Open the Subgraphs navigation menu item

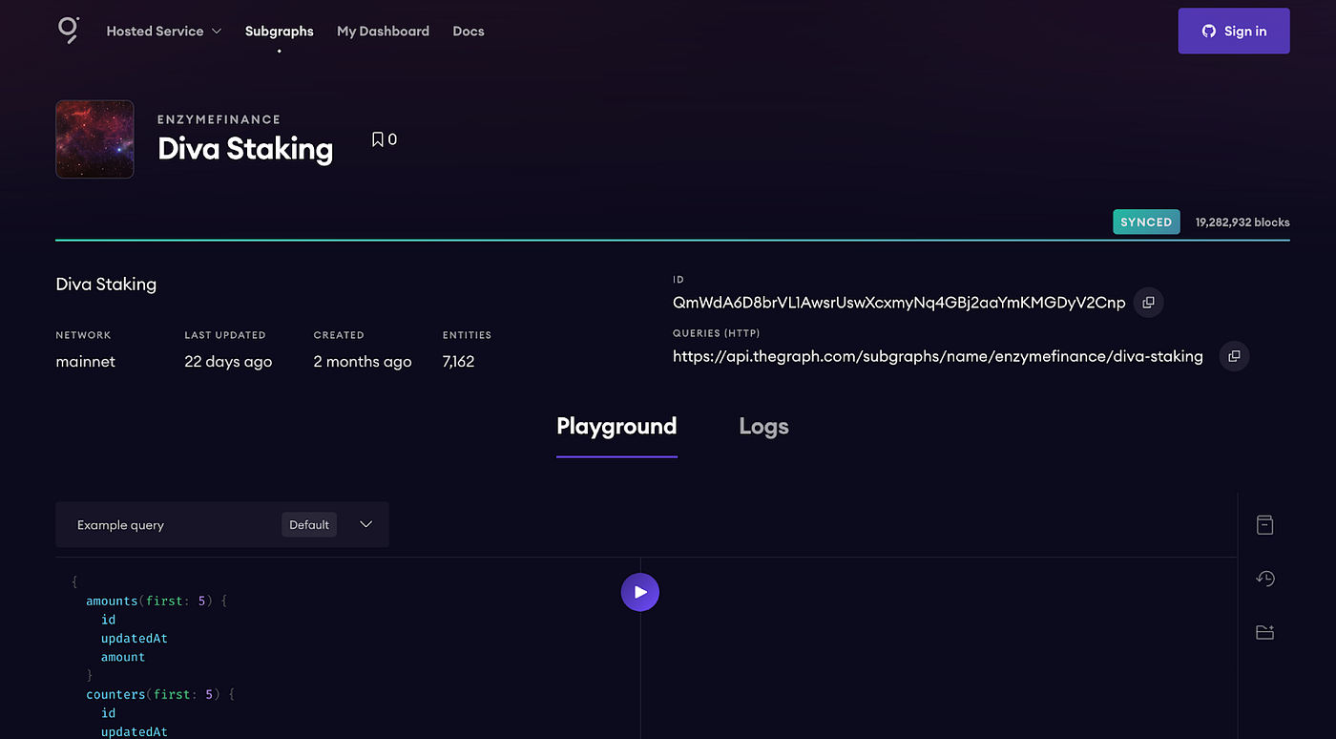(279, 31)
